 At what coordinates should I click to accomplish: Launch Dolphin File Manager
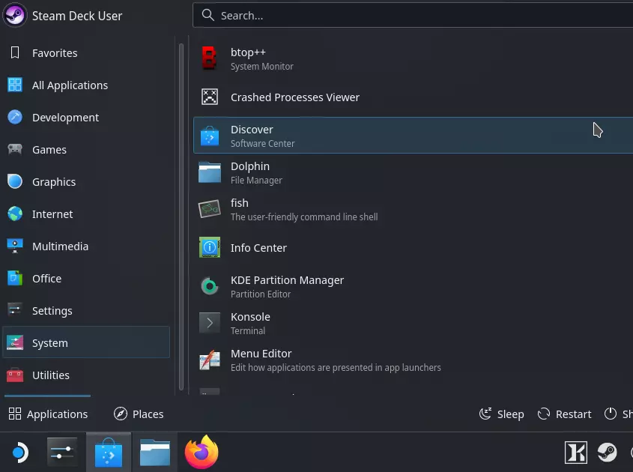pyautogui.click(x=413, y=172)
